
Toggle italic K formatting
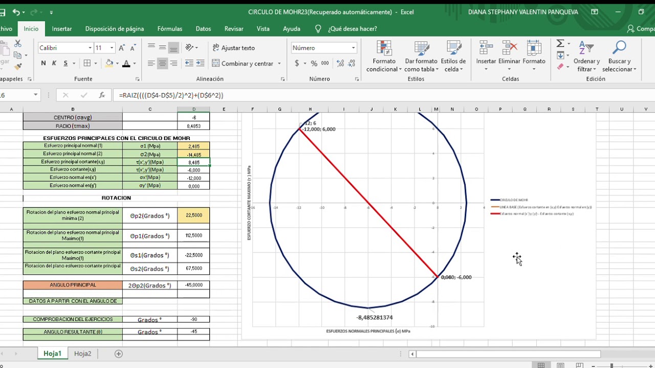coord(55,63)
